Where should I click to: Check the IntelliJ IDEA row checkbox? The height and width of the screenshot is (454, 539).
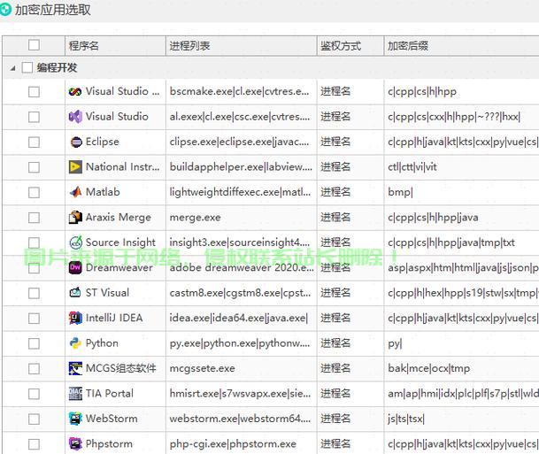[34, 318]
